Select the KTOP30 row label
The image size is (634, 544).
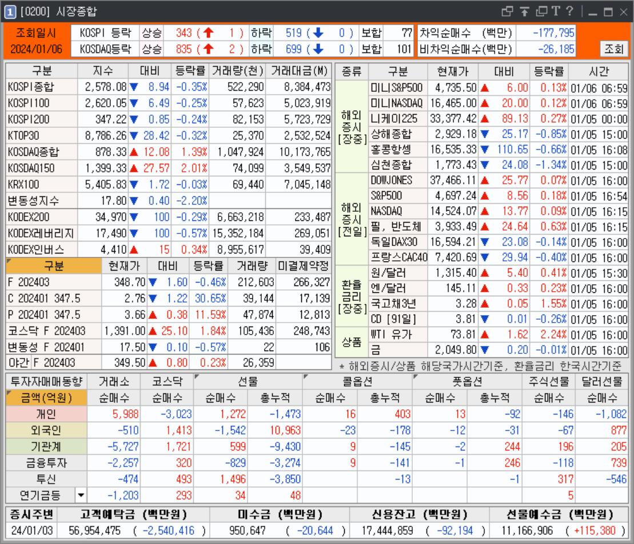click(42, 136)
